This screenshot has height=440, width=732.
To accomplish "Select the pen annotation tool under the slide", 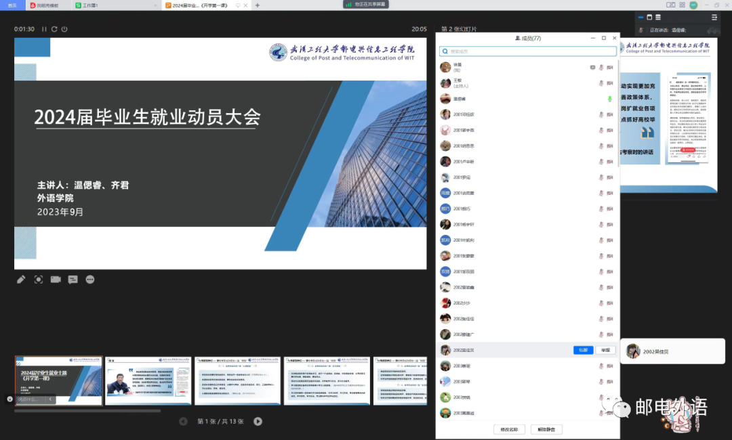I will (x=21, y=280).
